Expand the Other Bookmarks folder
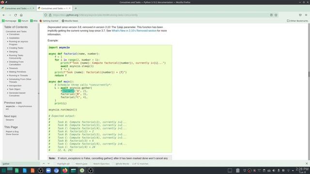This screenshot has width=310, height=174. [x=297, y=21]
